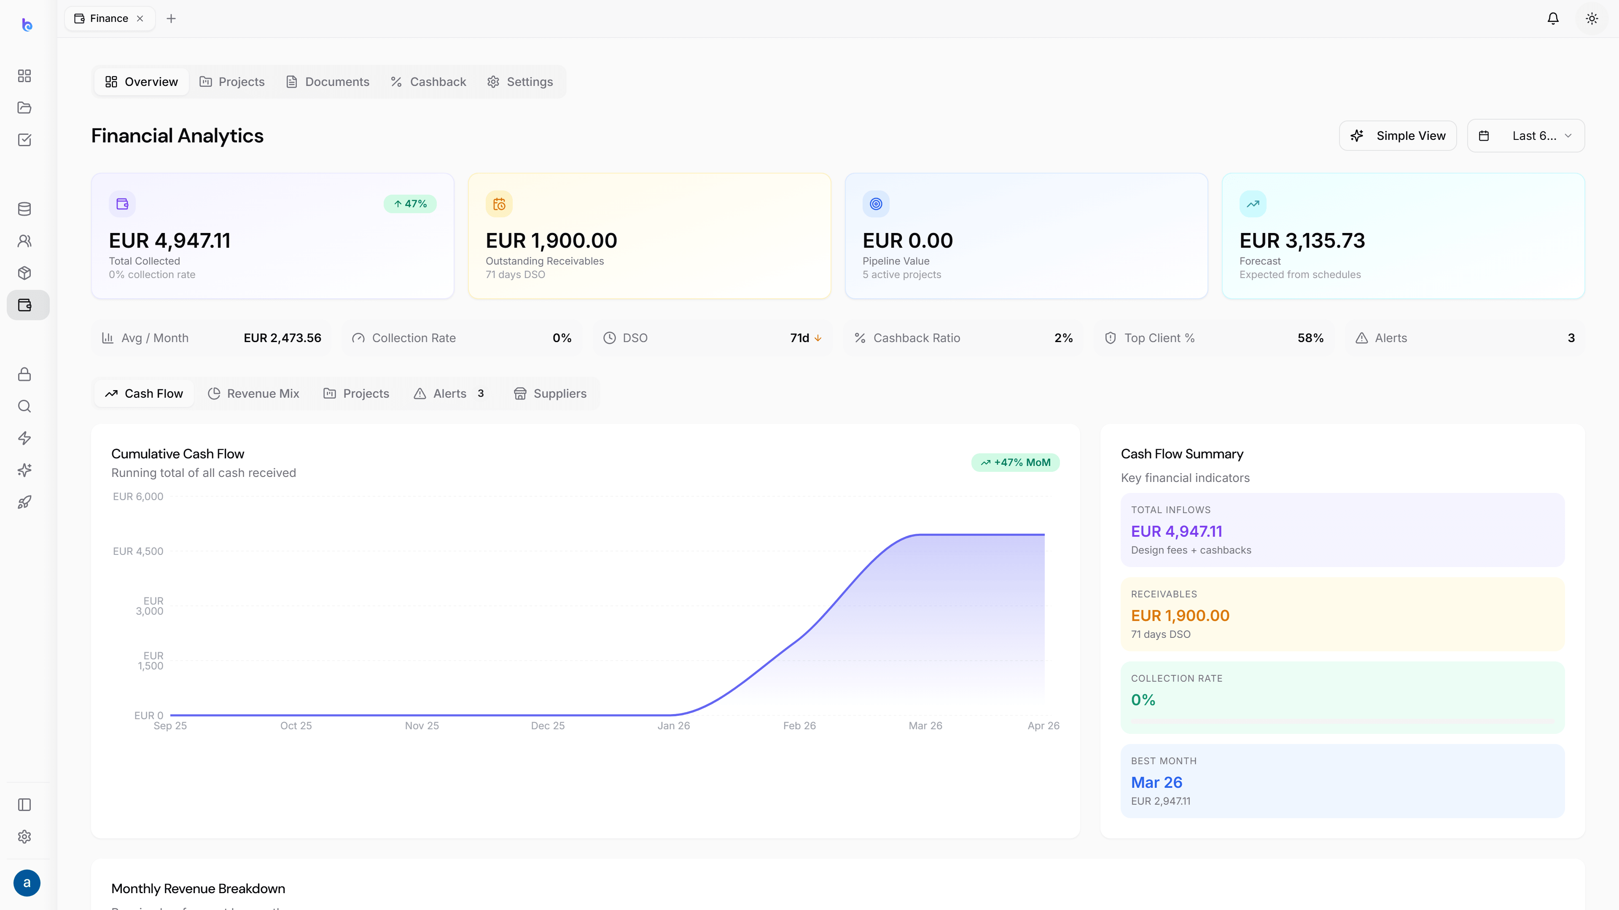The width and height of the screenshot is (1619, 910).
Task: Click the Forecast trending-up card icon
Action: click(1253, 204)
